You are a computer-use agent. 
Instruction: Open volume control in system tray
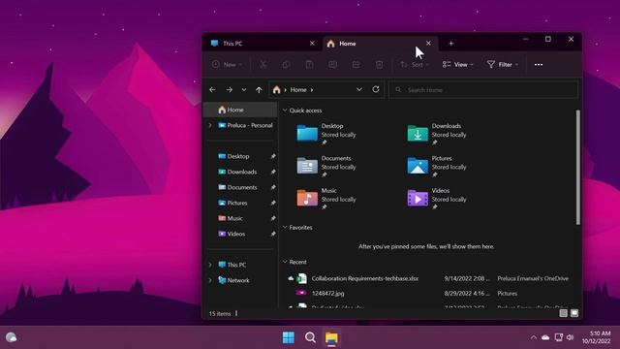pos(571,337)
